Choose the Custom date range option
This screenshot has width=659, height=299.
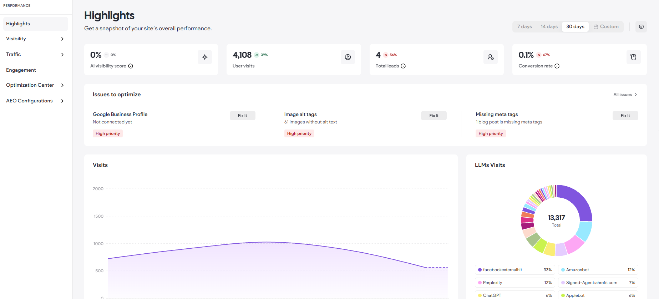point(606,27)
